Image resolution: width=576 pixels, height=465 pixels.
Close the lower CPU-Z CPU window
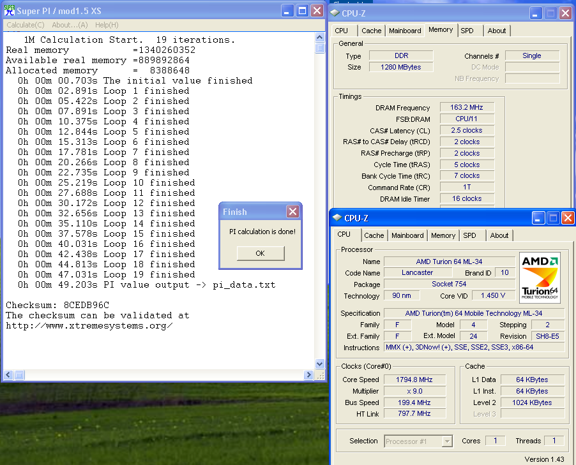click(x=568, y=218)
